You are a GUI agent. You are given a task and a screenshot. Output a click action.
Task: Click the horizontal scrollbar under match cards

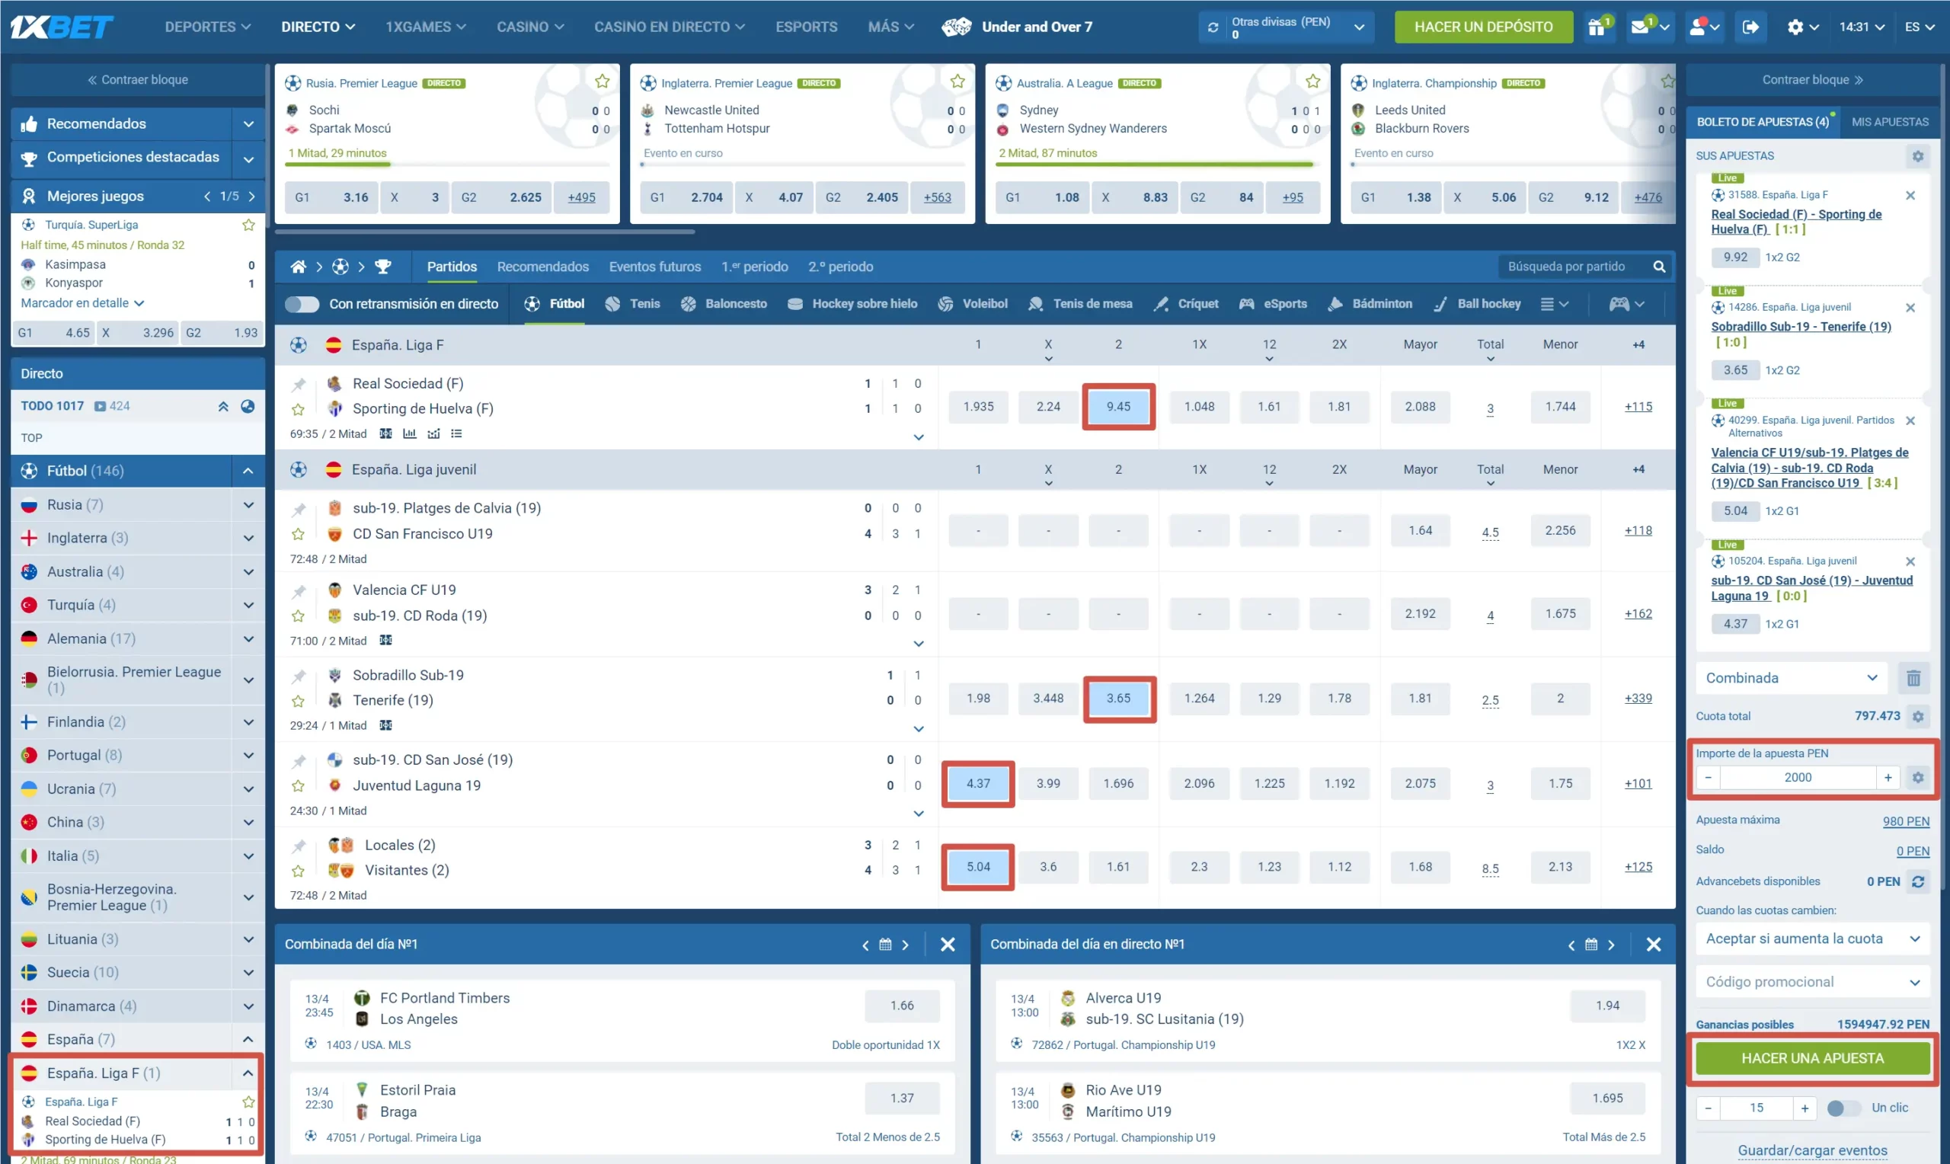click(x=484, y=232)
